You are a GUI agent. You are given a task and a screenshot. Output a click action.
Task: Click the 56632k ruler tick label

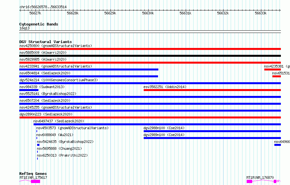click(x=223, y=13)
